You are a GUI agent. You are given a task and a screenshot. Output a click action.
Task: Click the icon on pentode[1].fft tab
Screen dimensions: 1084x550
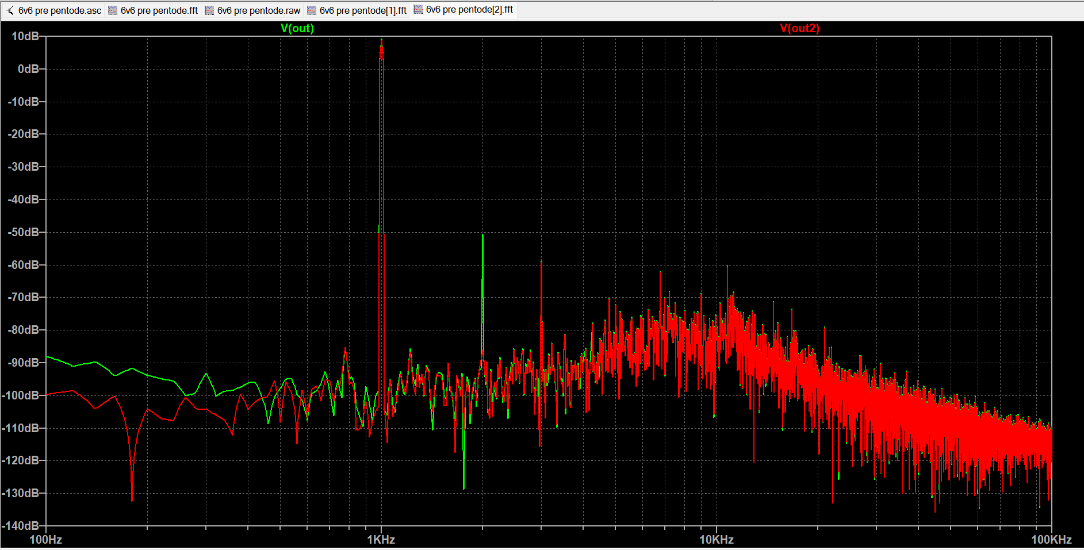pyautogui.click(x=312, y=10)
